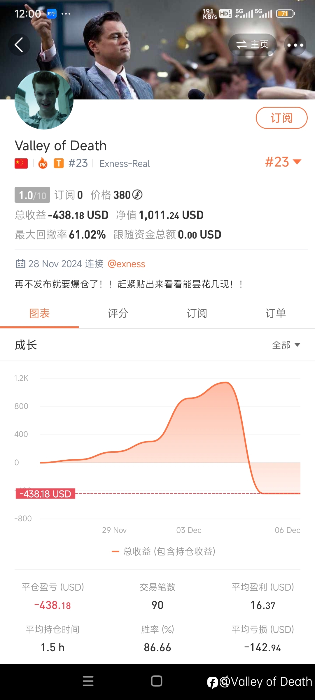Tap the China flag icon
The image size is (315, 700).
[x=21, y=164]
